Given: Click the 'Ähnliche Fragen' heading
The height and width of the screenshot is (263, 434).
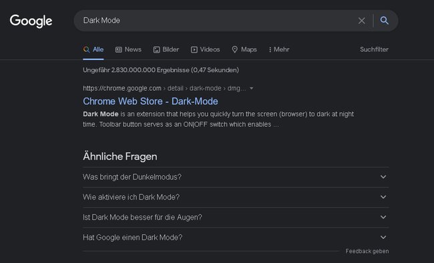Looking at the screenshot, I should [120, 157].
